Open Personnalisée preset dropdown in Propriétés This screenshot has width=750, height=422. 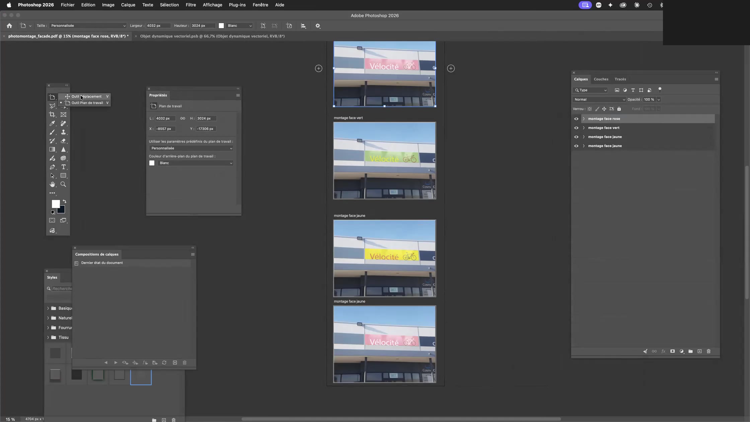[191, 148]
